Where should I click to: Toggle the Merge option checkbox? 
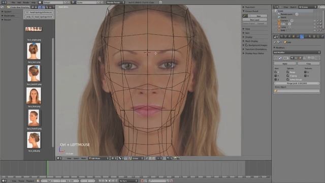[x=288, y=72]
